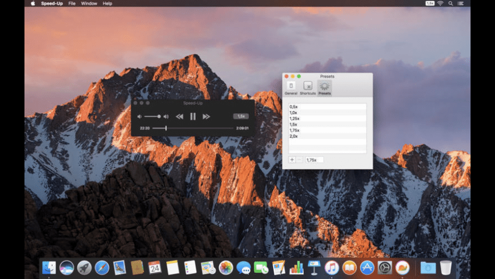
Task: Click the volume low speaker icon
Action: pos(139,117)
